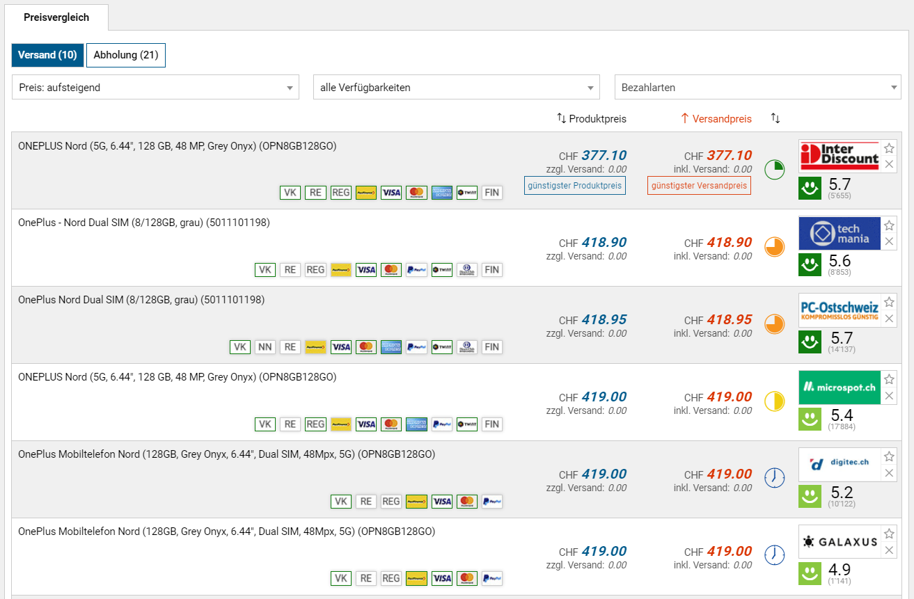Open the digitec.ch shop logo

coord(839,464)
